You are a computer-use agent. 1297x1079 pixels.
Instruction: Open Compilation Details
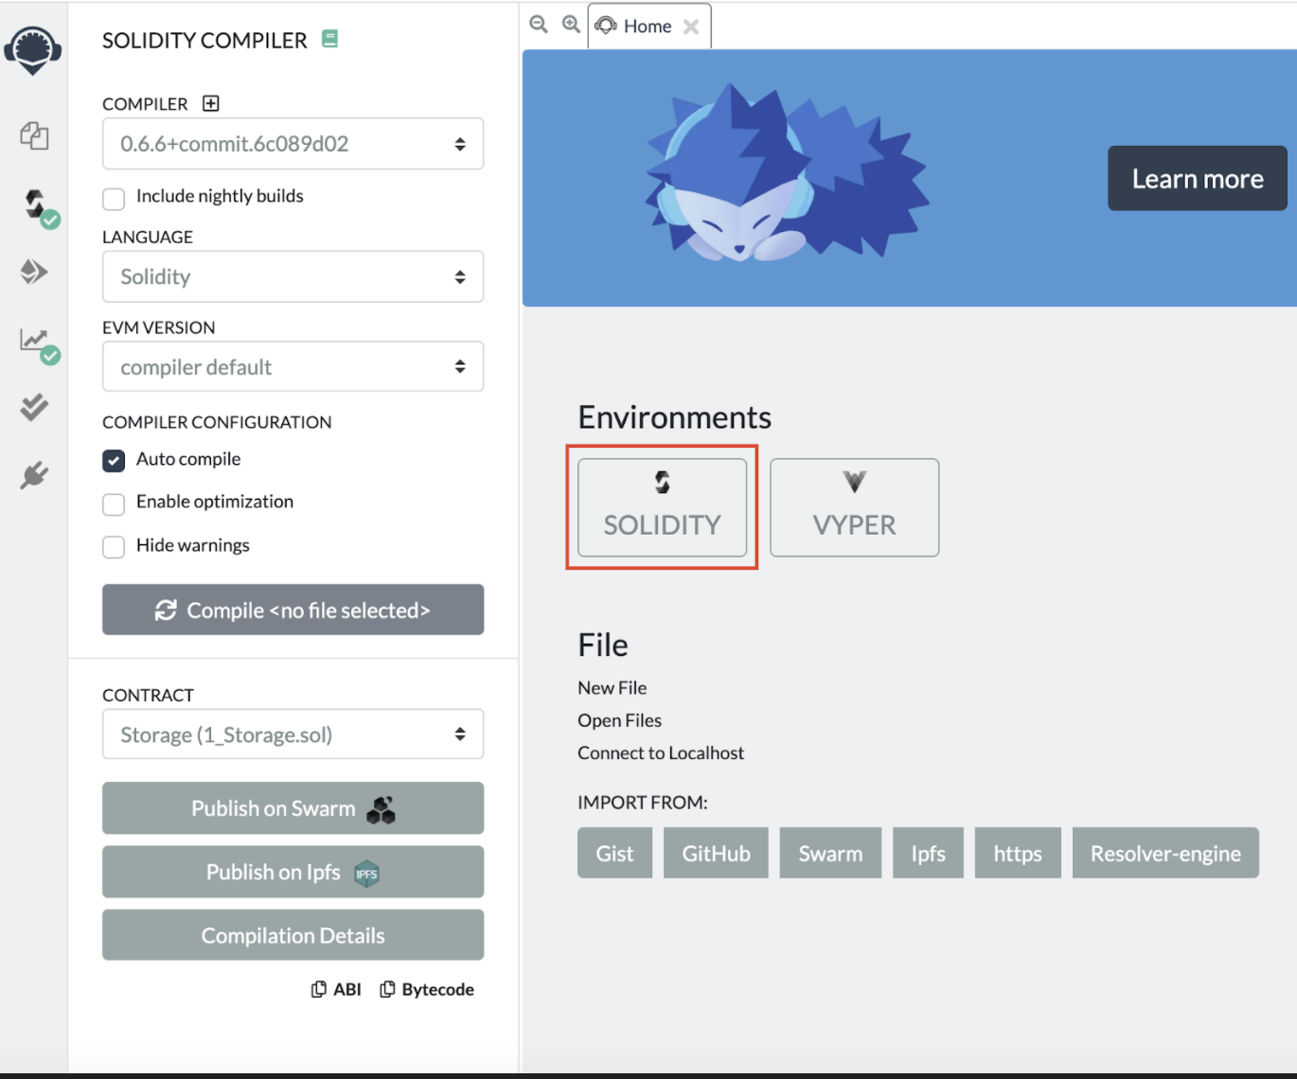tap(293, 935)
